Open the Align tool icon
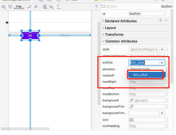Screen dimensions: 176x135 point(51,7)
